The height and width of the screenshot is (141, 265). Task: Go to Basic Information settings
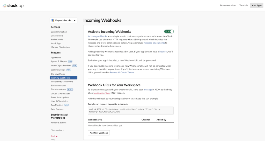tap(59, 32)
